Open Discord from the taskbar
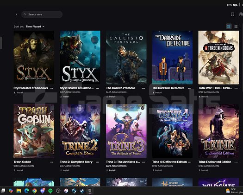243x195 pixels. pos(43,191)
